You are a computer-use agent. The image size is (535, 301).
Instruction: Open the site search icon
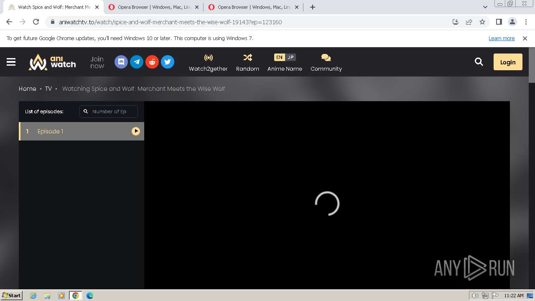[479, 62]
